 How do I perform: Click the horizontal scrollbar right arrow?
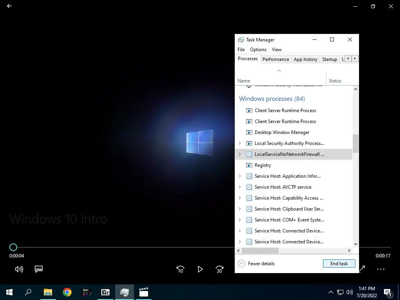pos(349,251)
